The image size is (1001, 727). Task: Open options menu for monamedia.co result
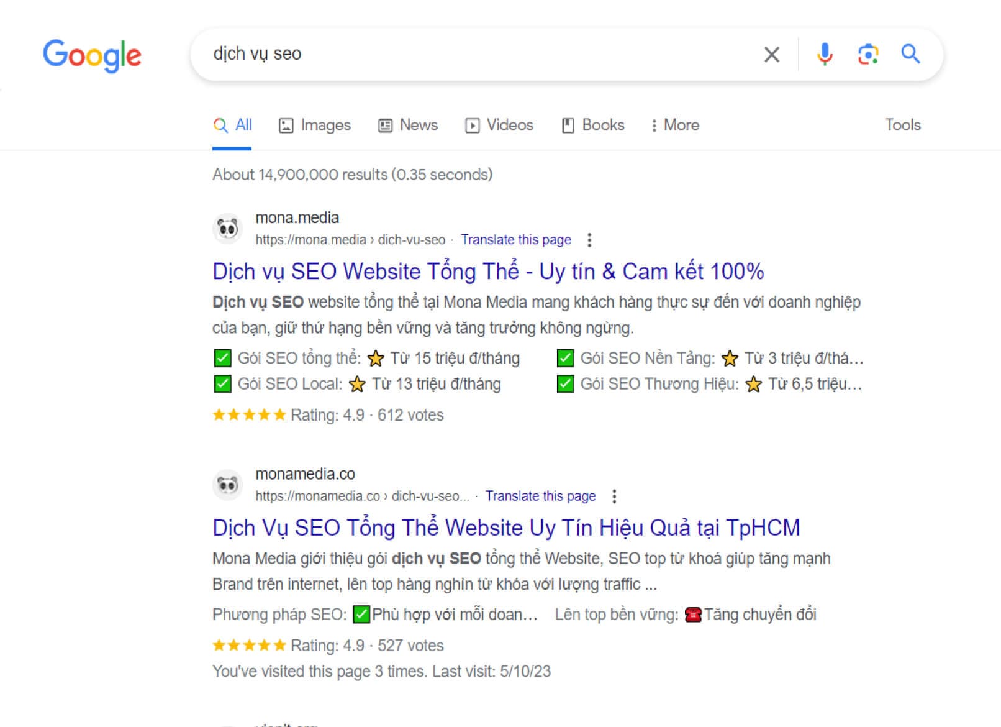(x=614, y=496)
